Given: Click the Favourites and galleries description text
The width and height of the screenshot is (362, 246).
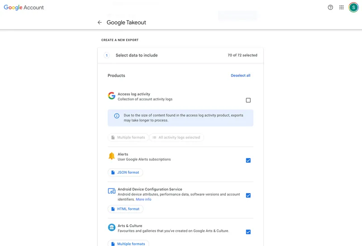Looking at the screenshot, I should (x=173, y=231).
